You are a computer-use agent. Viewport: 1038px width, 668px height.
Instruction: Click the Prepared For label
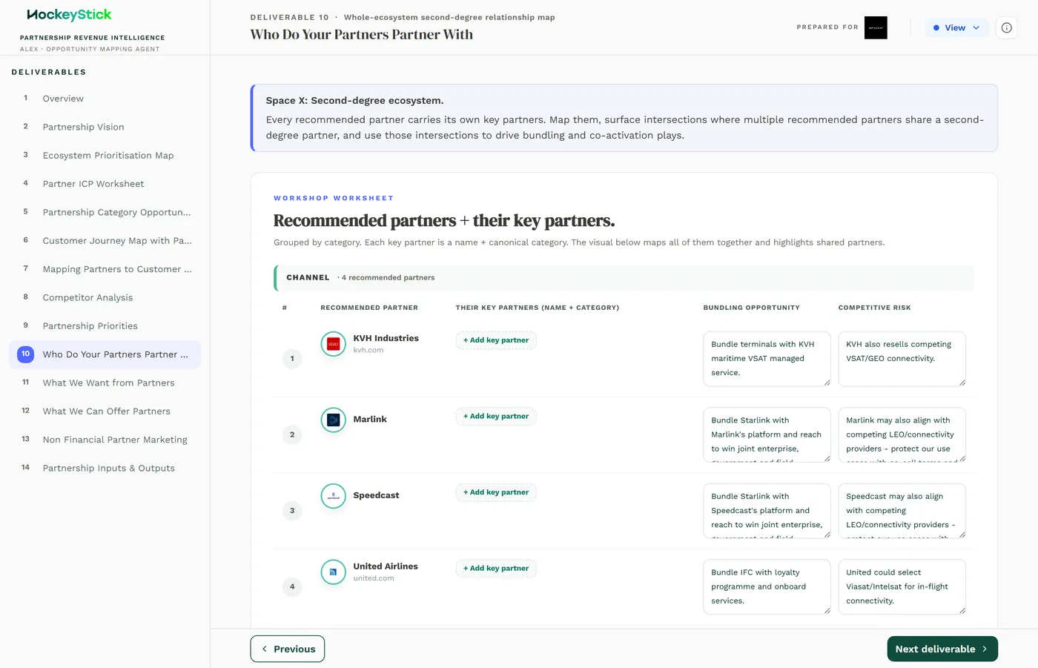[827, 27]
